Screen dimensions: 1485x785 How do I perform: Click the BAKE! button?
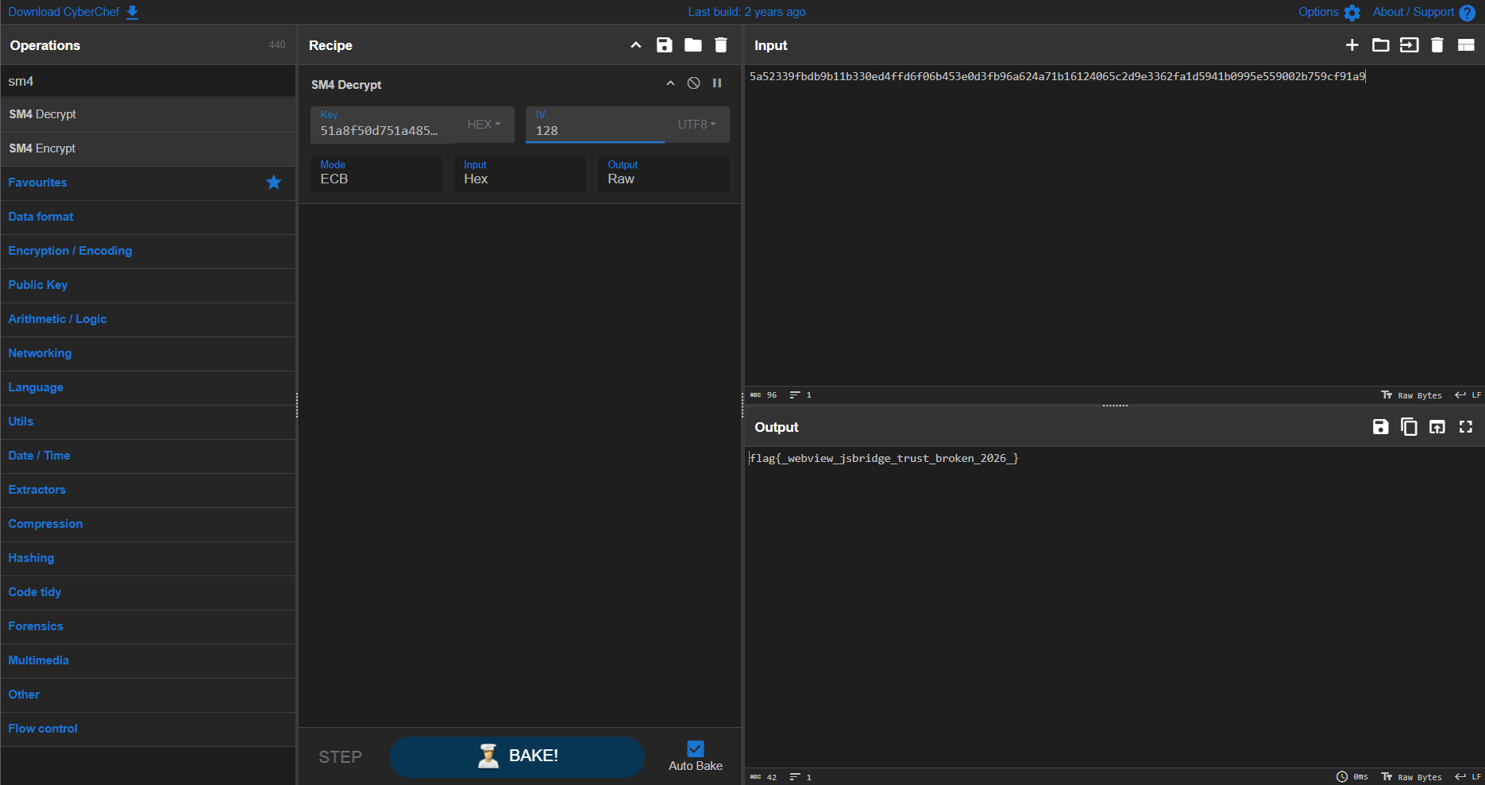coord(517,756)
